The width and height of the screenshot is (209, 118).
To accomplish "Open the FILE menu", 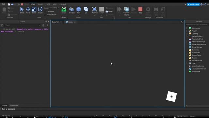I will (x=4, y=4).
